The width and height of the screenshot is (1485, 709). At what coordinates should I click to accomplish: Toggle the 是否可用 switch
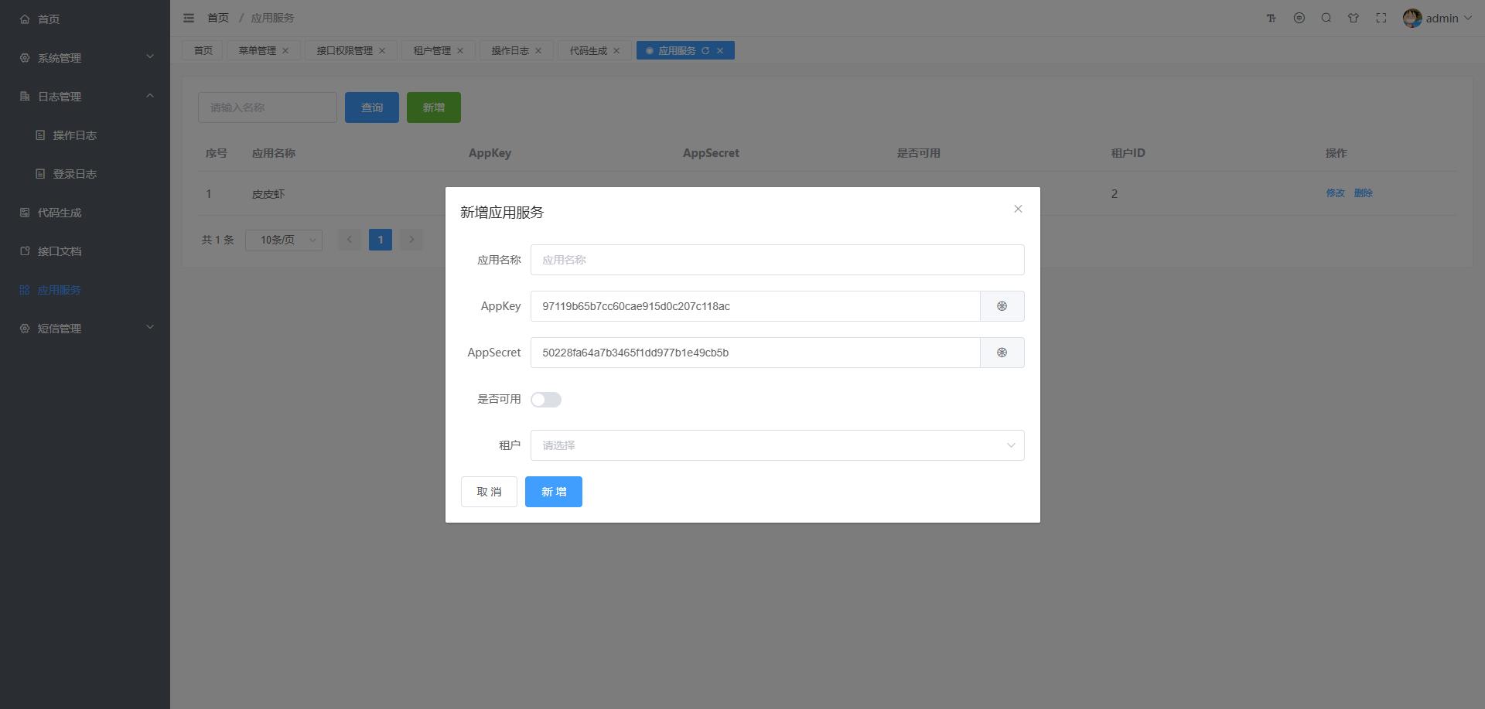(546, 400)
